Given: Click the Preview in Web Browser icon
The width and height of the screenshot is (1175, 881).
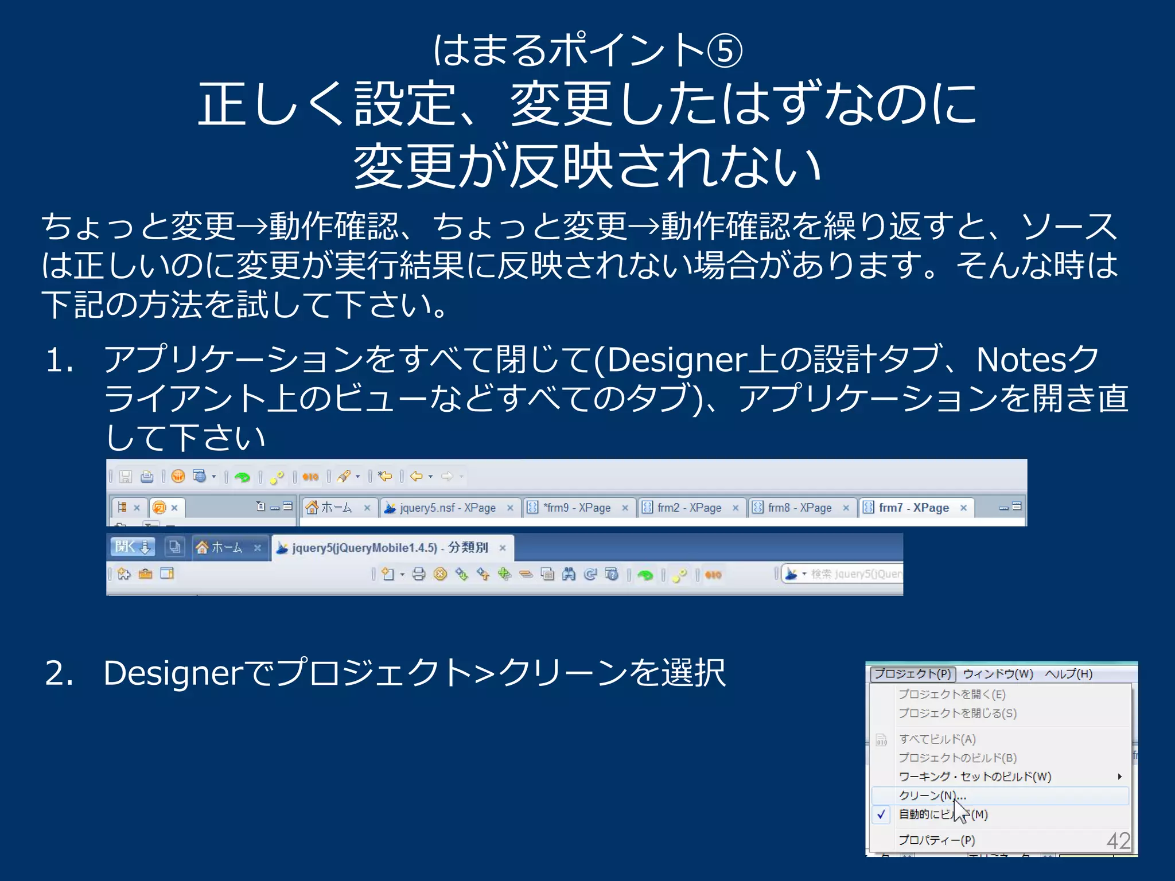Looking at the screenshot, I should point(199,476).
